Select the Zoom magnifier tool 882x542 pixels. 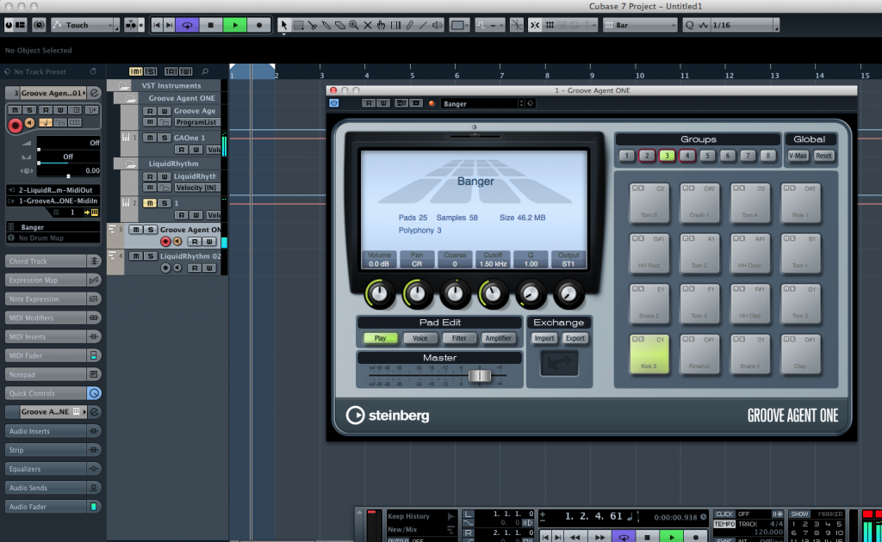coord(353,25)
